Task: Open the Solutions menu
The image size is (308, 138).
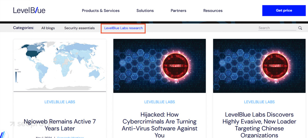Action: point(145,10)
